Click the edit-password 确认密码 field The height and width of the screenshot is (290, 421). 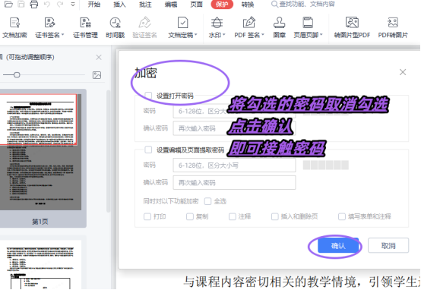[x=234, y=183]
